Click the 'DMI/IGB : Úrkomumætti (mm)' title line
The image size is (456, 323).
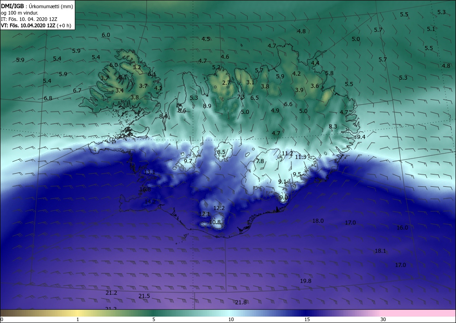tap(37, 6)
